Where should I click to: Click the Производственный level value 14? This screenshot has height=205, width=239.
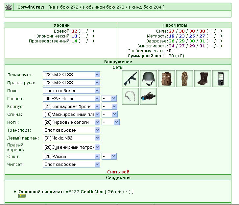pos(74,41)
